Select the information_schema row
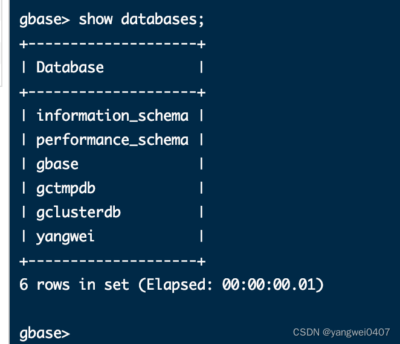The width and height of the screenshot is (400, 344). click(x=112, y=115)
